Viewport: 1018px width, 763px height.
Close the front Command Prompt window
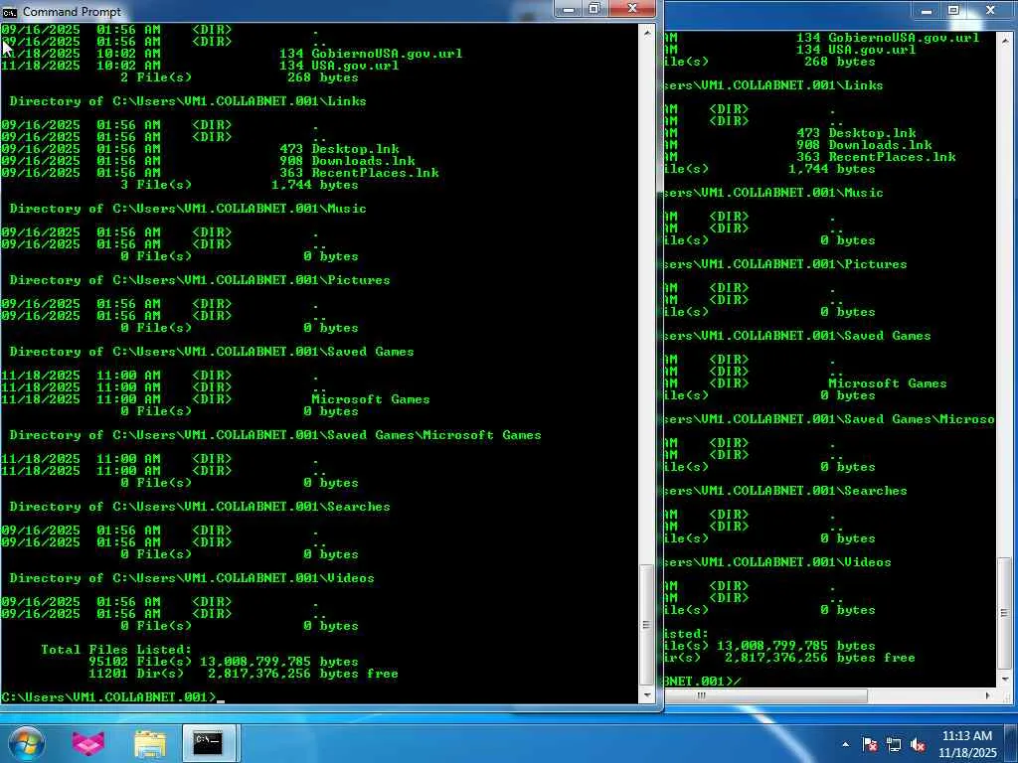(631, 9)
